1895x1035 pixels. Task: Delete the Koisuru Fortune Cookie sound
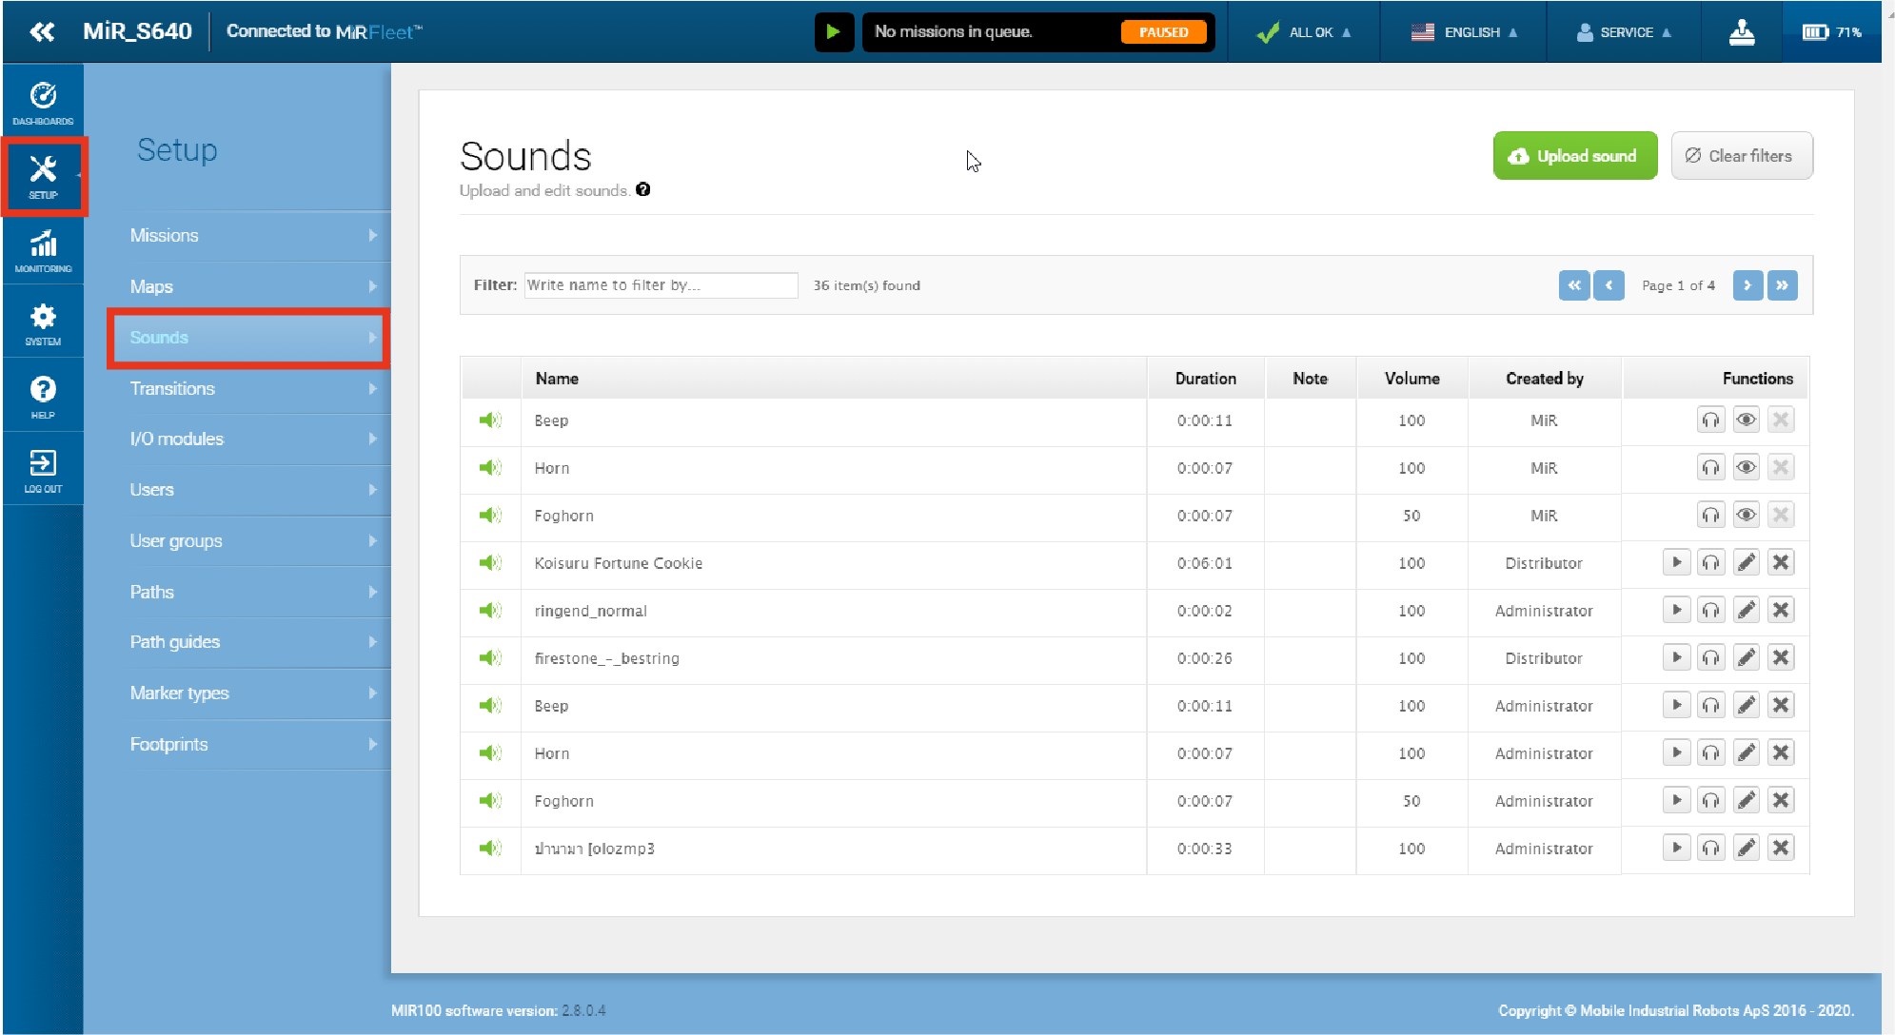click(x=1780, y=562)
